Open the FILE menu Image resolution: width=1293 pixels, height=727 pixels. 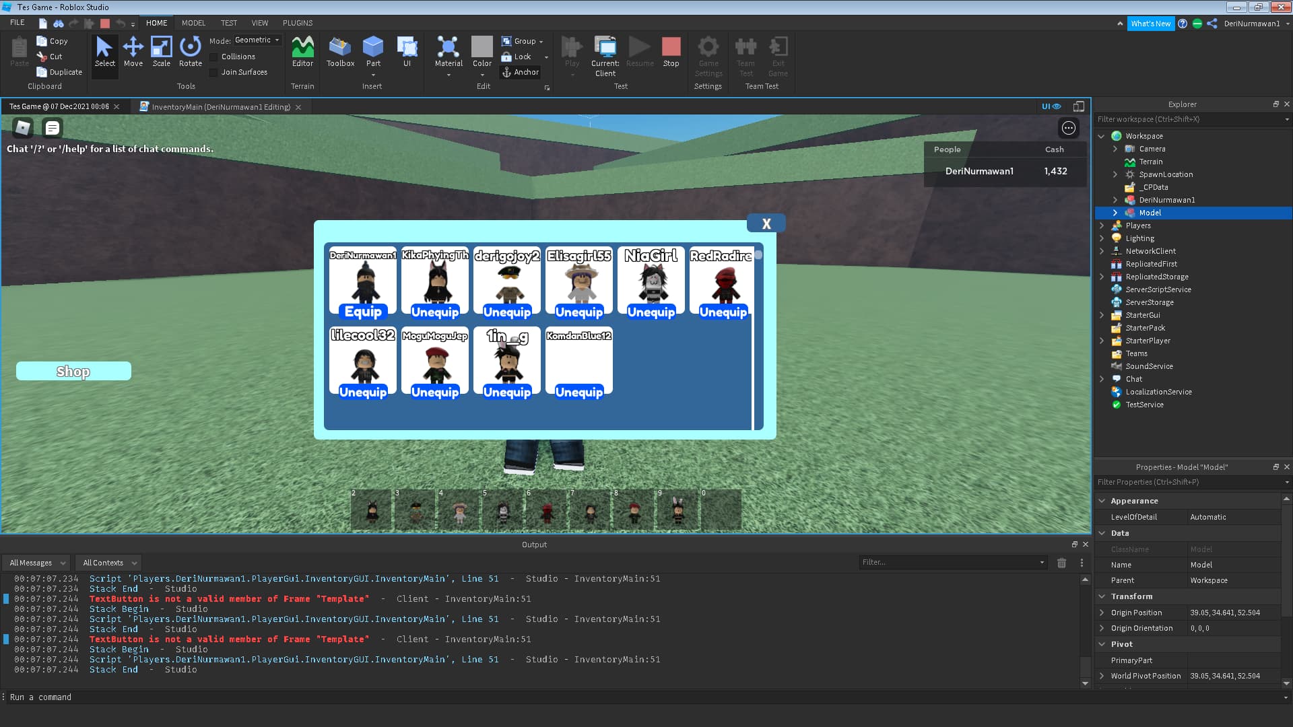[17, 22]
